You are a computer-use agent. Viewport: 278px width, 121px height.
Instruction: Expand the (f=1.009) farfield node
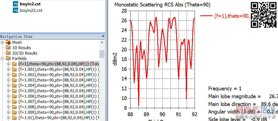point(8,112)
